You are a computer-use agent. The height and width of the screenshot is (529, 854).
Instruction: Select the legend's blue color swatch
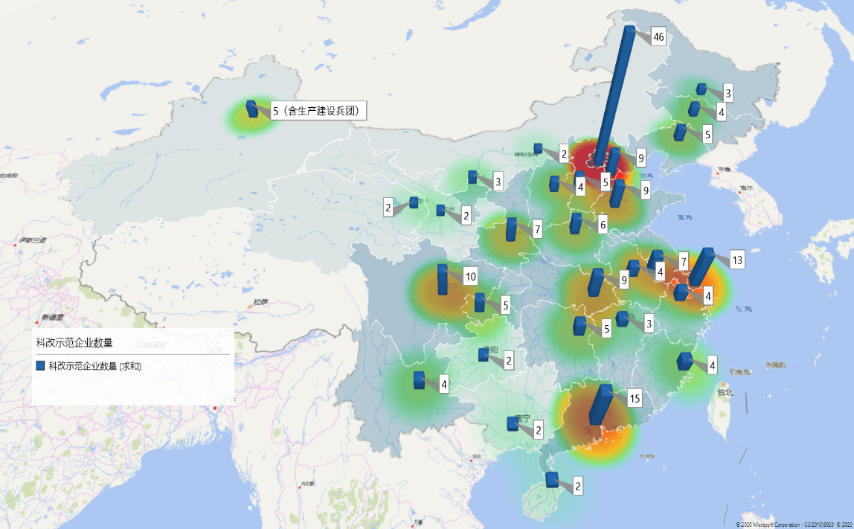click(x=41, y=366)
